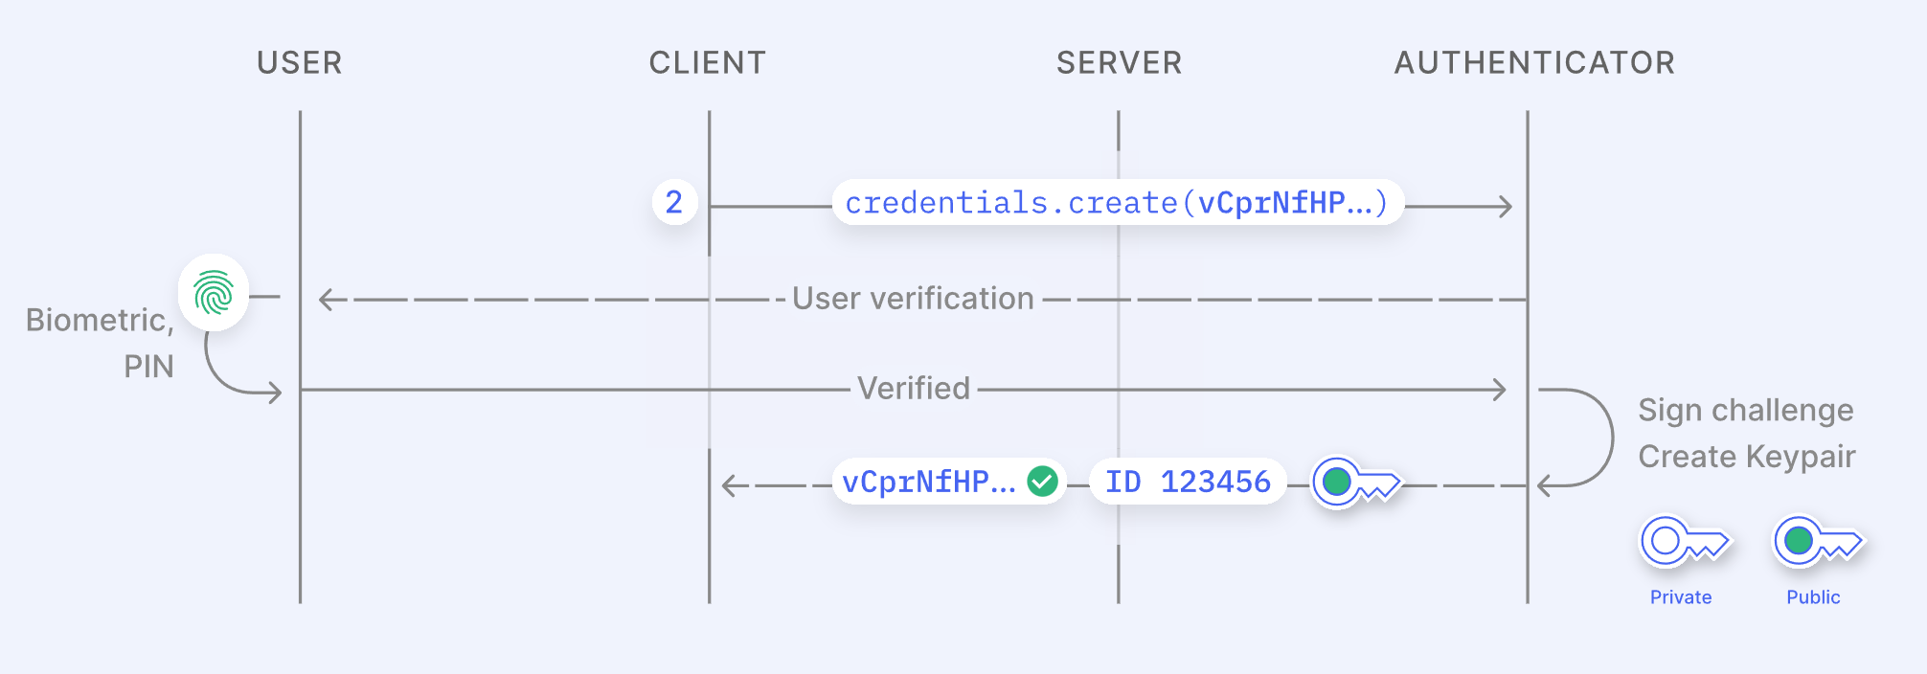Select the step 2 number badge
Viewport: 1927px width, 674px height.
click(x=674, y=203)
